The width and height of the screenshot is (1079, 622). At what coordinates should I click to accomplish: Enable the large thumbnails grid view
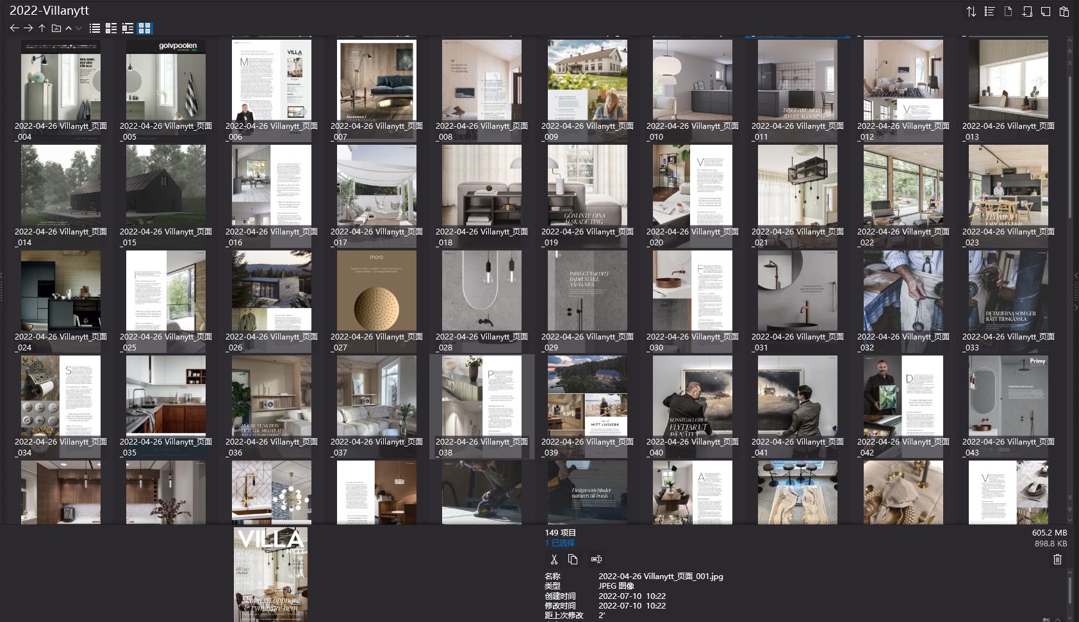coord(145,28)
